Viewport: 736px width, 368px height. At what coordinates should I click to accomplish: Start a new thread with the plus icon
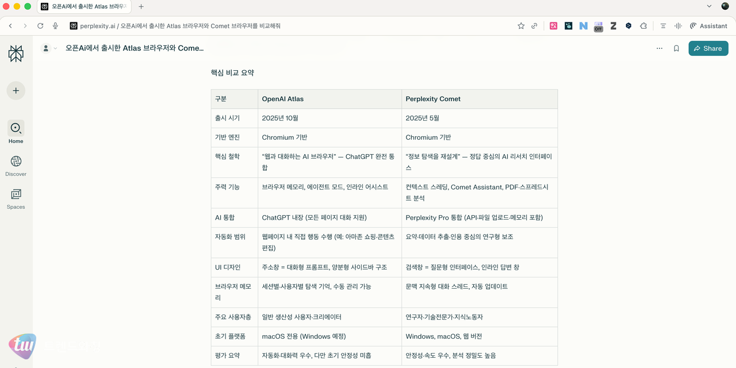16,90
